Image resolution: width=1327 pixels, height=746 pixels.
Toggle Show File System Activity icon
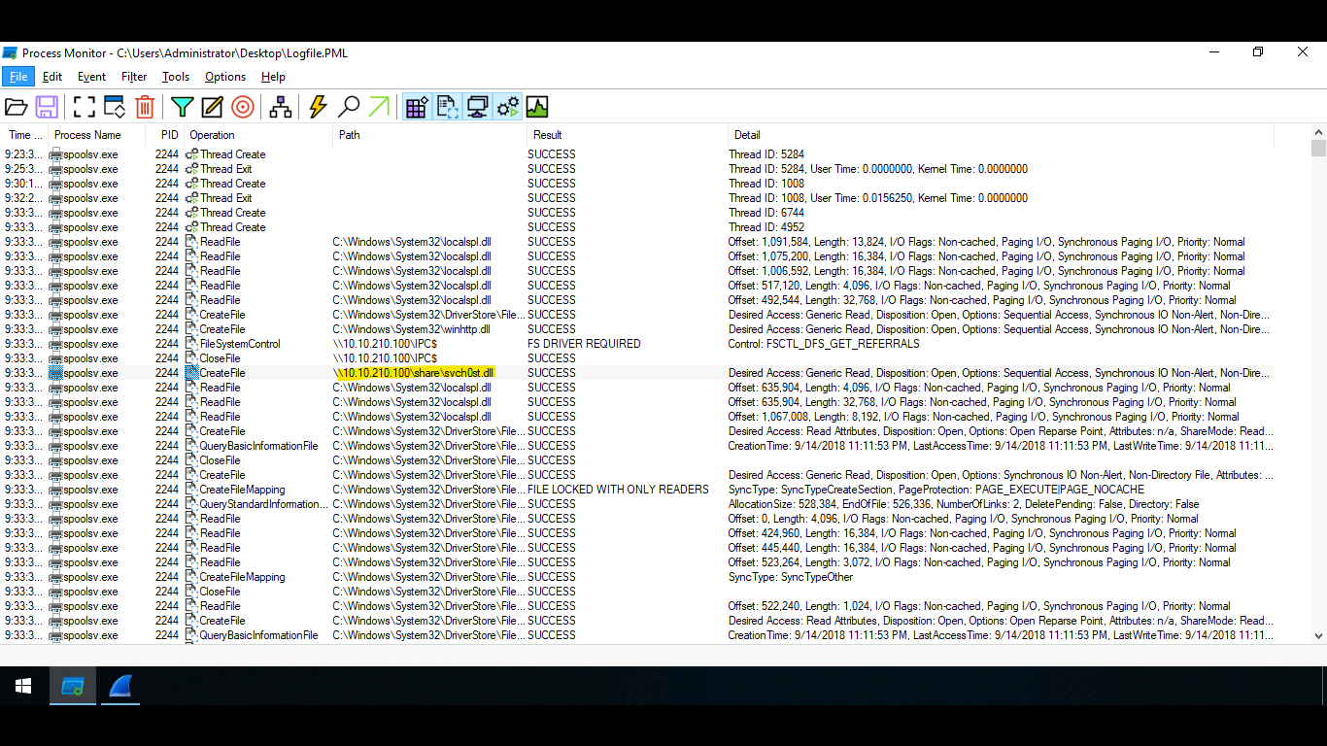(447, 107)
